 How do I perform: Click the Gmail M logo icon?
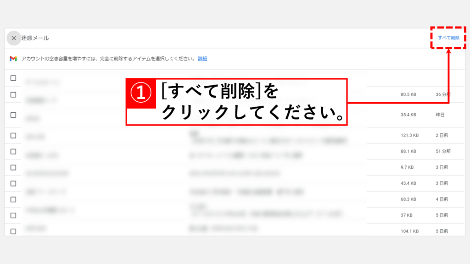point(13,59)
